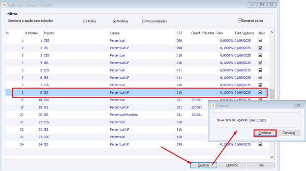The image size is (306, 171).
Task: Toggle Ativo checkbox for row Id 4
Action: coord(260,63)
